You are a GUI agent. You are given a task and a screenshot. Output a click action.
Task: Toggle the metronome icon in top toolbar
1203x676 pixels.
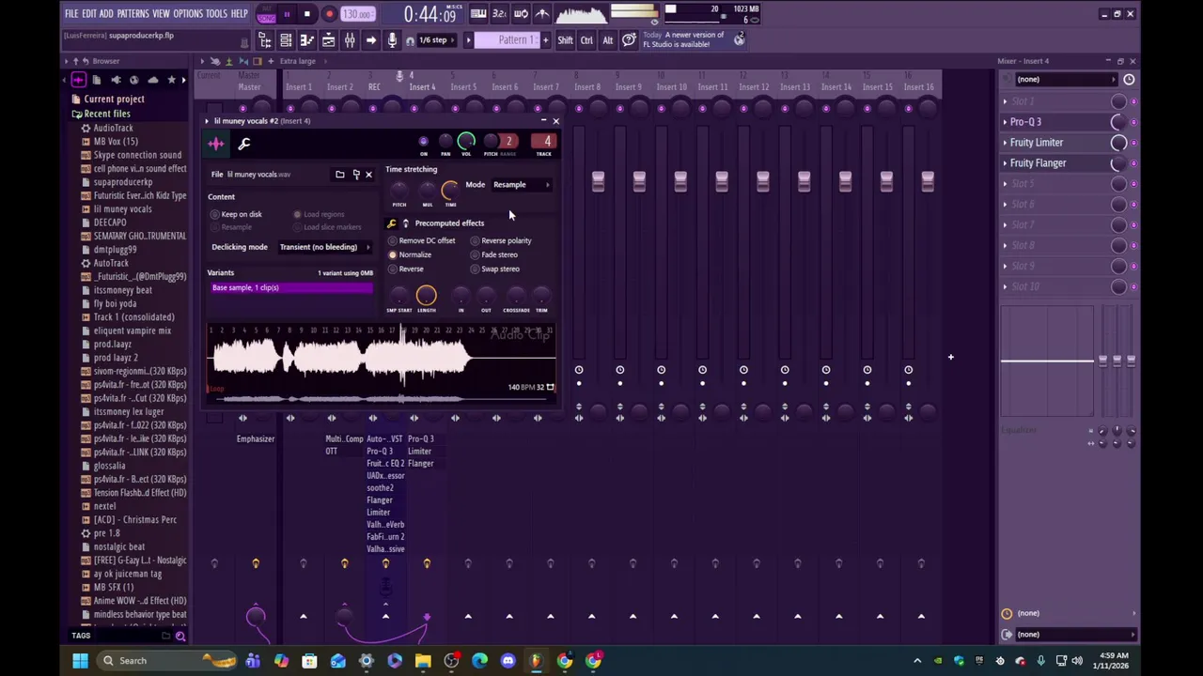542,14
